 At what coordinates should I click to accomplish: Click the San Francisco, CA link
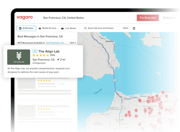[55, 43]
